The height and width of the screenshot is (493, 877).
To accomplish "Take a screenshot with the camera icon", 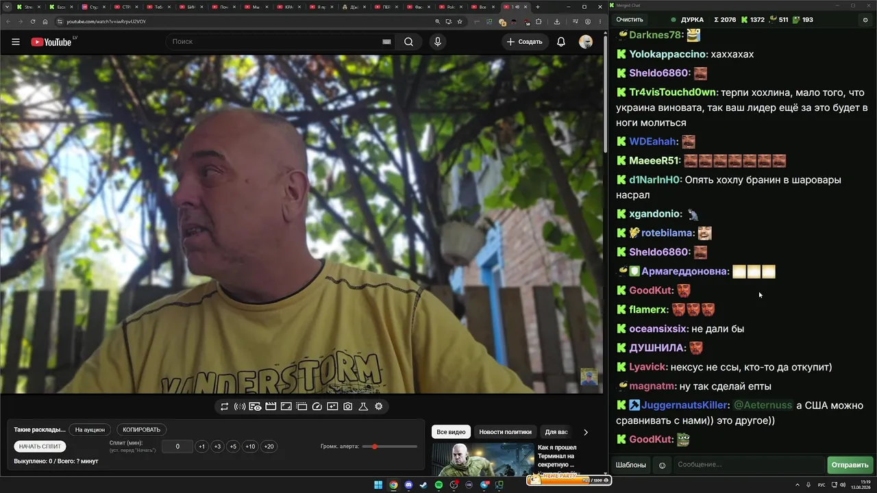I will 348,407.
